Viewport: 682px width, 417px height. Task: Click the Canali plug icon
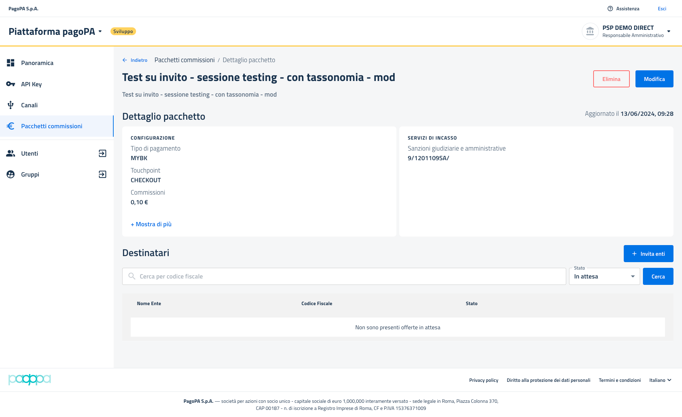(x=11, y=105)
